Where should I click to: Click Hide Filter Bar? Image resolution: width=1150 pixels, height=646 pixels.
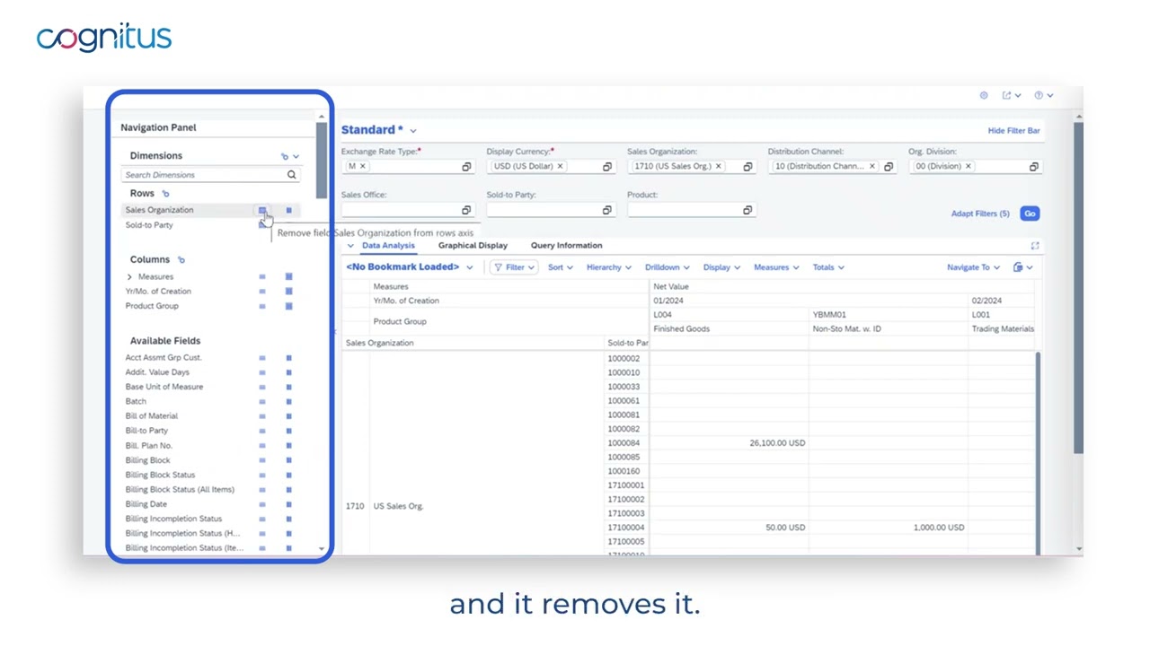tap(1013, 131)
